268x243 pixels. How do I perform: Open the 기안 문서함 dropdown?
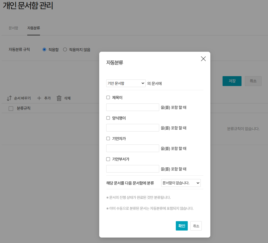click(x=126, y=83)
